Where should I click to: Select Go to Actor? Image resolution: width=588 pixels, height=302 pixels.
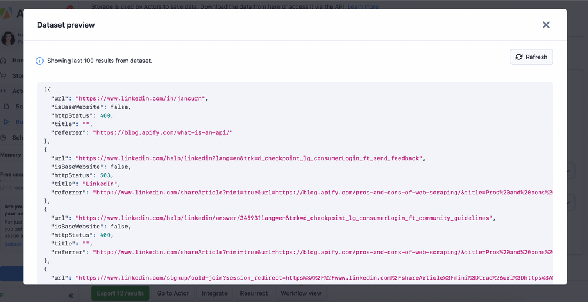[173, 293]
